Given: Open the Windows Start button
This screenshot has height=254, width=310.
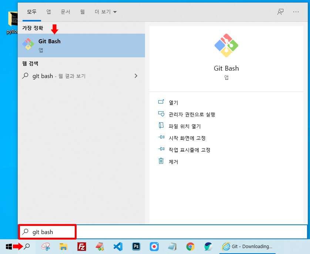Looking at the screenshot, I should pos(9,247).
